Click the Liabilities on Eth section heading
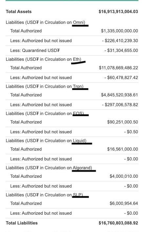145x232 pixels. tap(44, 59)
